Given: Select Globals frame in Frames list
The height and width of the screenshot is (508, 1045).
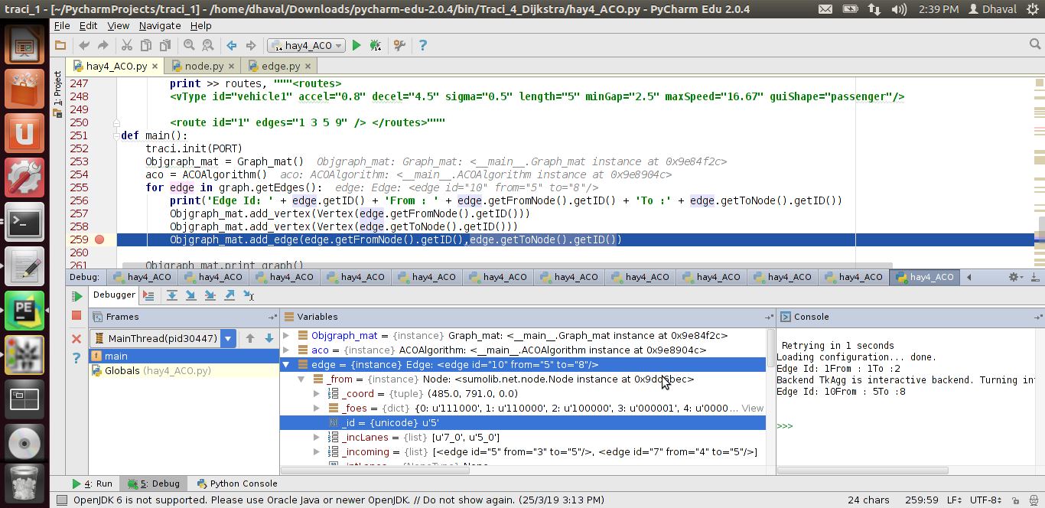Looking at the screenshot, I should pyautogui.click(x=122, y=370).
